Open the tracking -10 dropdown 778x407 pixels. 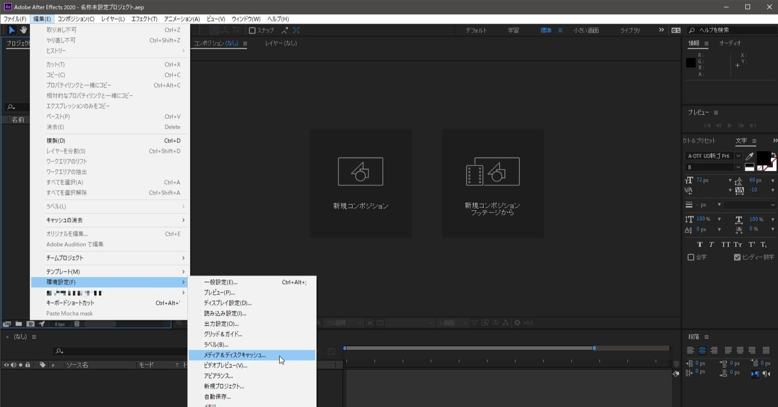(773, 190)
